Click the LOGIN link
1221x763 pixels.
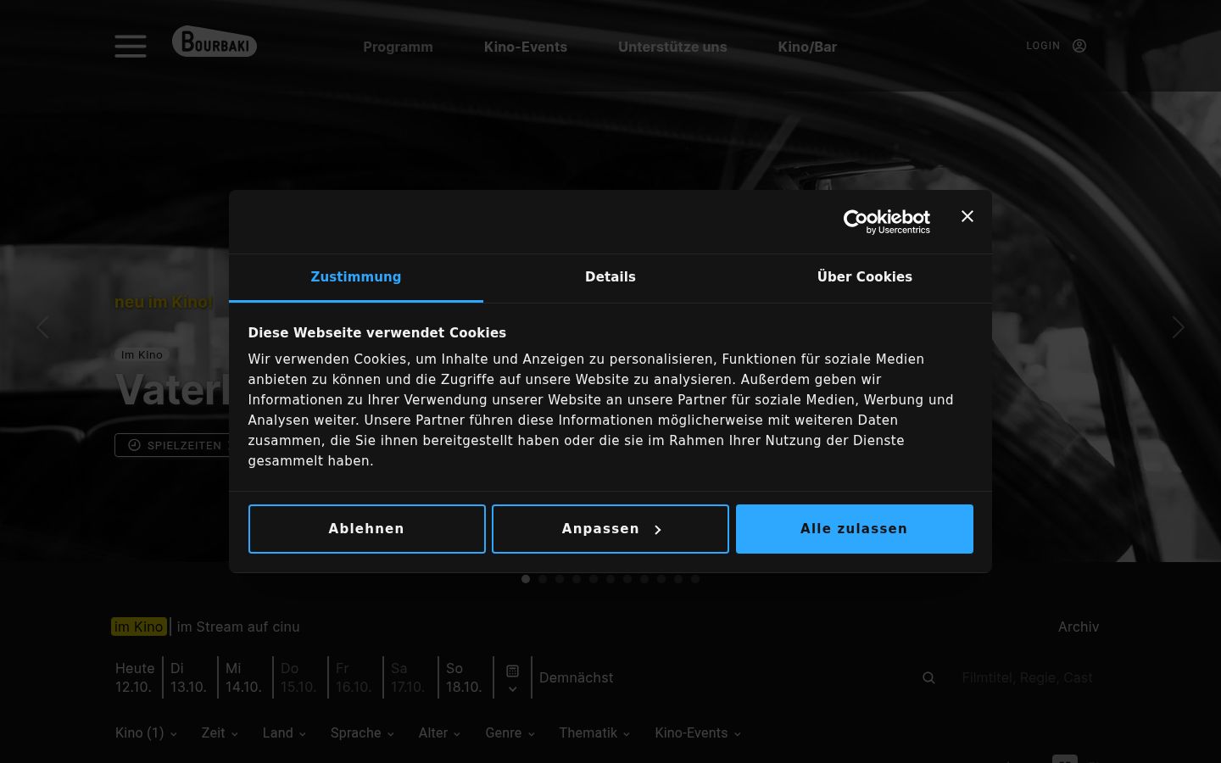(x=1043, y=46)
